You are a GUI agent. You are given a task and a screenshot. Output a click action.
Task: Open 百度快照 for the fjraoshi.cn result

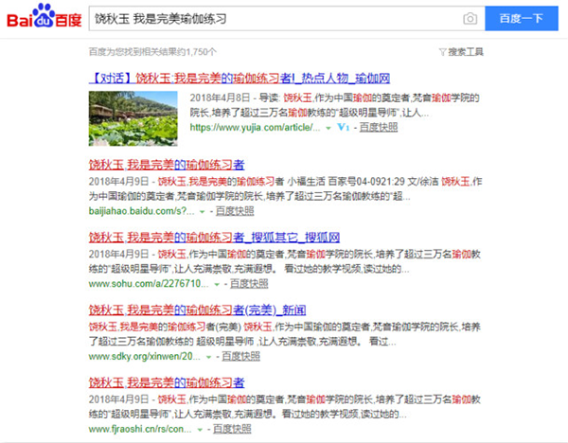point(235,430)
